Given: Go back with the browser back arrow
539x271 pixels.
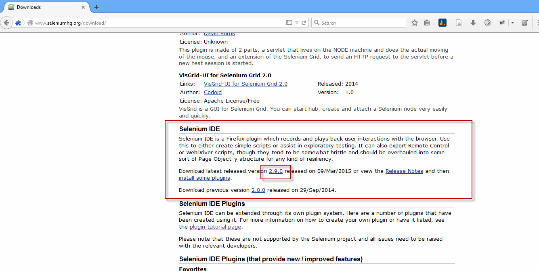Looking at the screenshot, I should (x=6, y=23).
